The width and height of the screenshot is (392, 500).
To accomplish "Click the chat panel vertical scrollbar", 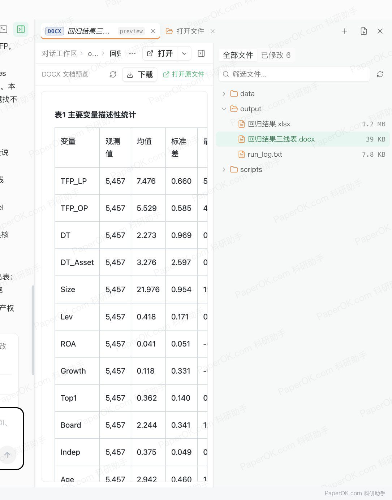I will click(33, 330).
